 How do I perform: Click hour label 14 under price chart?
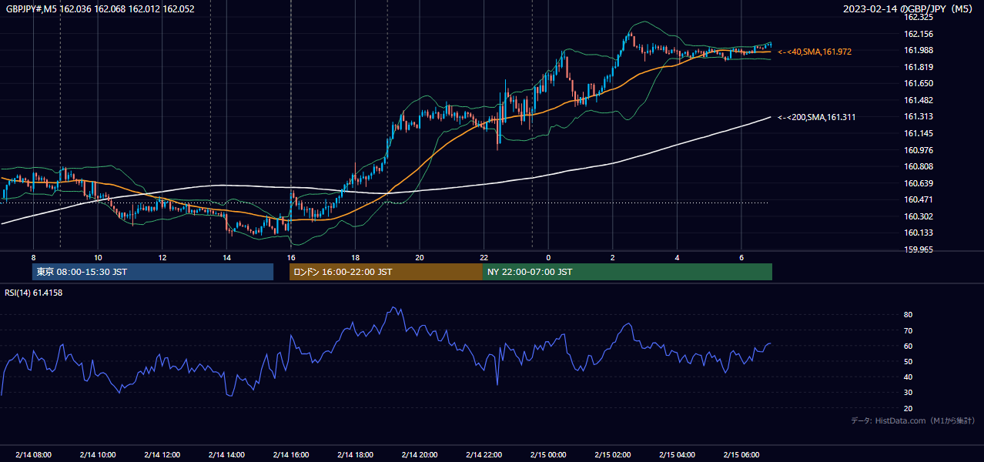pyautogui.click(x=226, y=257)
